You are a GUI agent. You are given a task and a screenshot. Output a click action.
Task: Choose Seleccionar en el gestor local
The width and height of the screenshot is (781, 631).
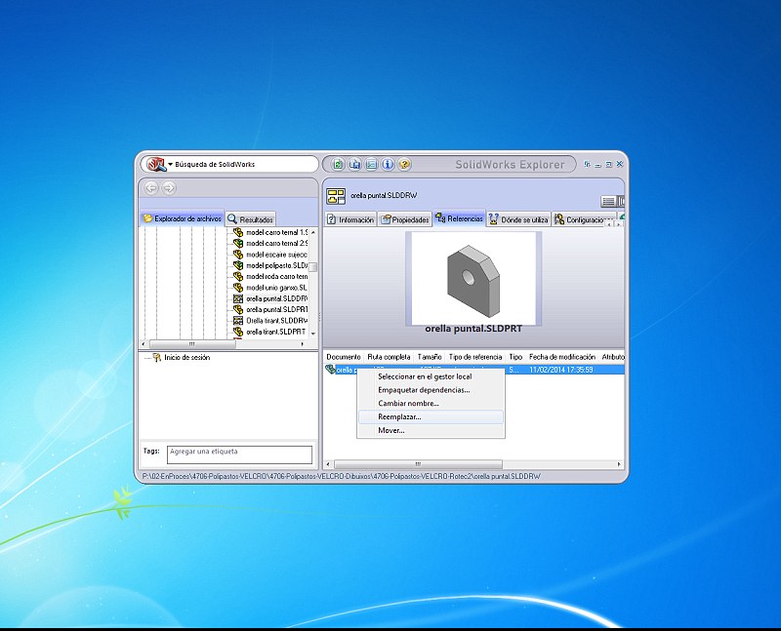[x=431, y=376]
